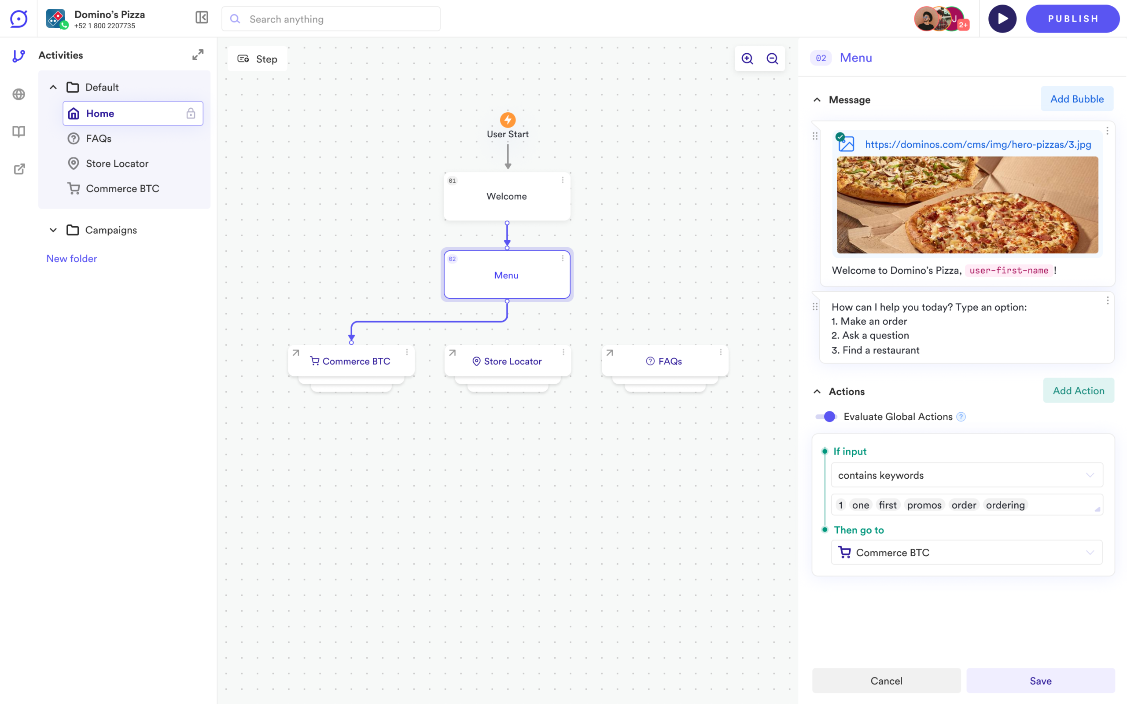
Task: Click the Evaluate Global Actions help icon
Action: pos(961,417)
